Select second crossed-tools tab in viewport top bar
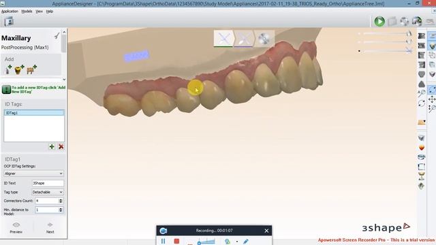The height and width of the screenshot is (245, 436). pos(244,38)
